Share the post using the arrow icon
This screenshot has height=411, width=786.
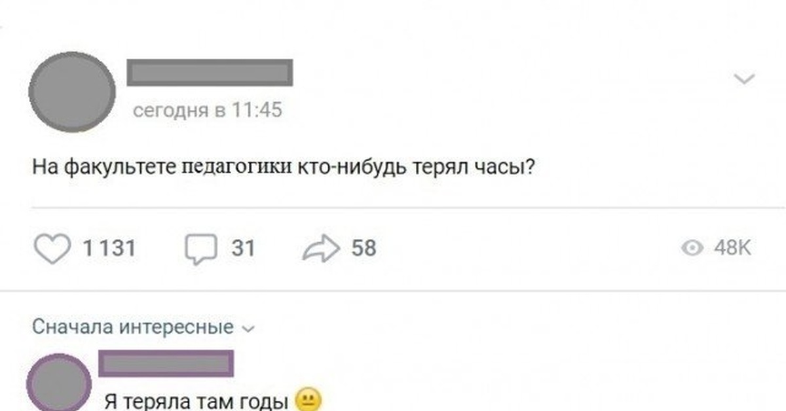321,249
